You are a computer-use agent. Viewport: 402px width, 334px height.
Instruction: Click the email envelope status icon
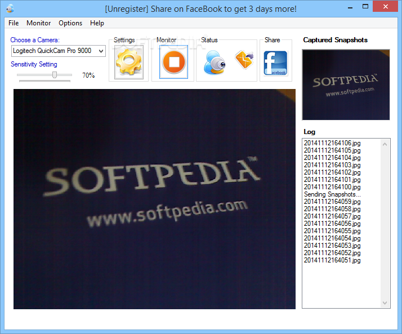tap(244, 60)
